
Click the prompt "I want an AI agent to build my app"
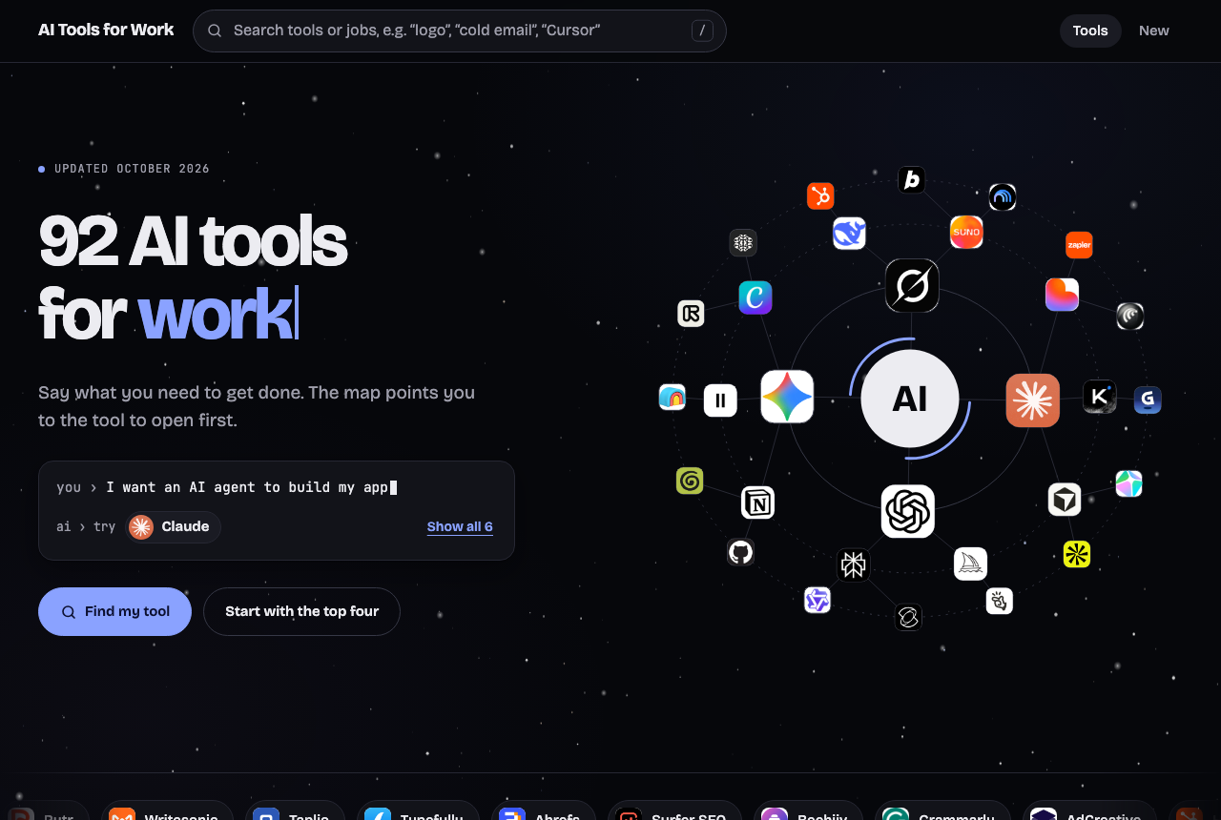click(247, 487)
